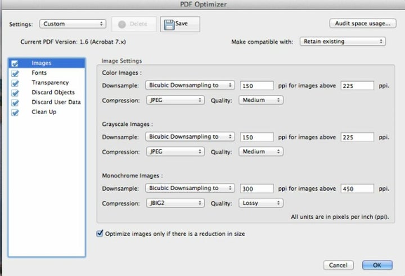Image resolution: width=405 pixels, height=276 pixels.
Task: Select Fonts in the left panel list
Action: coord(39,73)
